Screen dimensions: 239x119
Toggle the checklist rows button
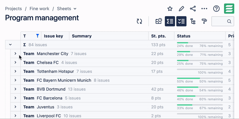click(x=181, y=21)
